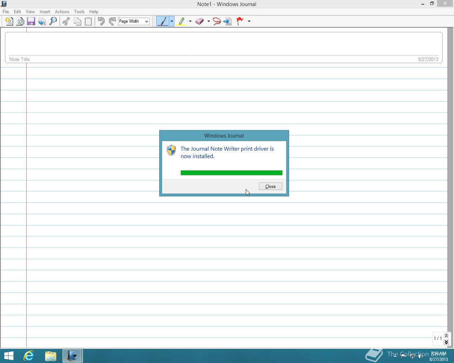Open the File menu
Viewport: 454px width, 363px height.
[x=6, y=12]
